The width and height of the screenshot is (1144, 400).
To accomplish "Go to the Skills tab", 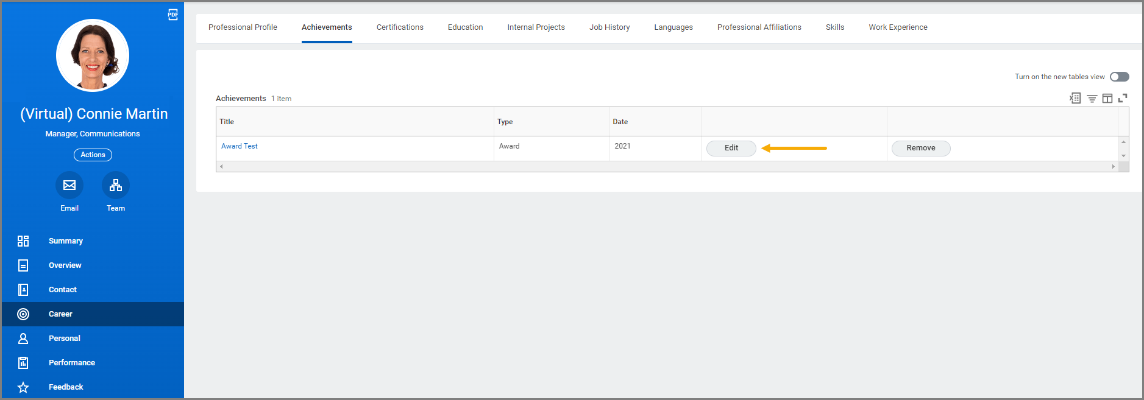I will 834,27.
